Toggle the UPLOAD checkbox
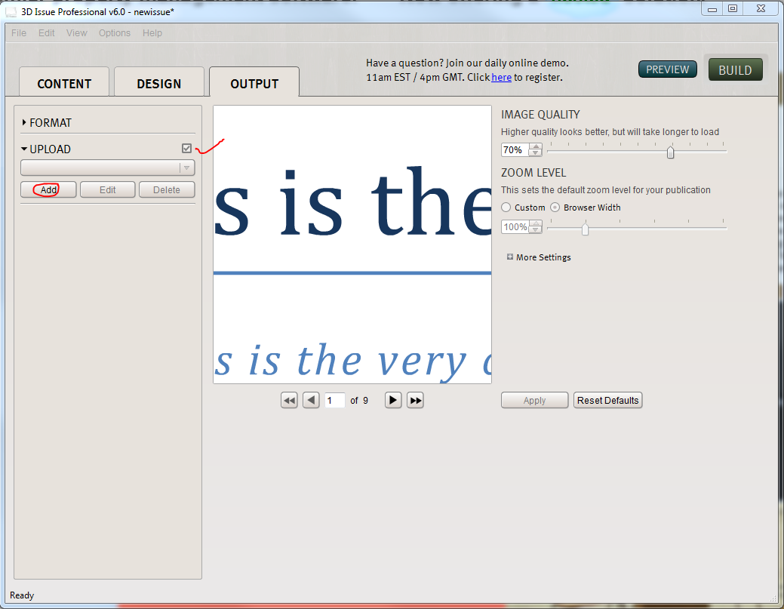Screen dimensions: 784x609 point(187,149)
